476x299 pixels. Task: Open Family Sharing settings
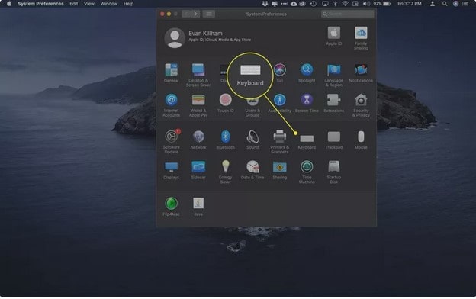point(361,38)
